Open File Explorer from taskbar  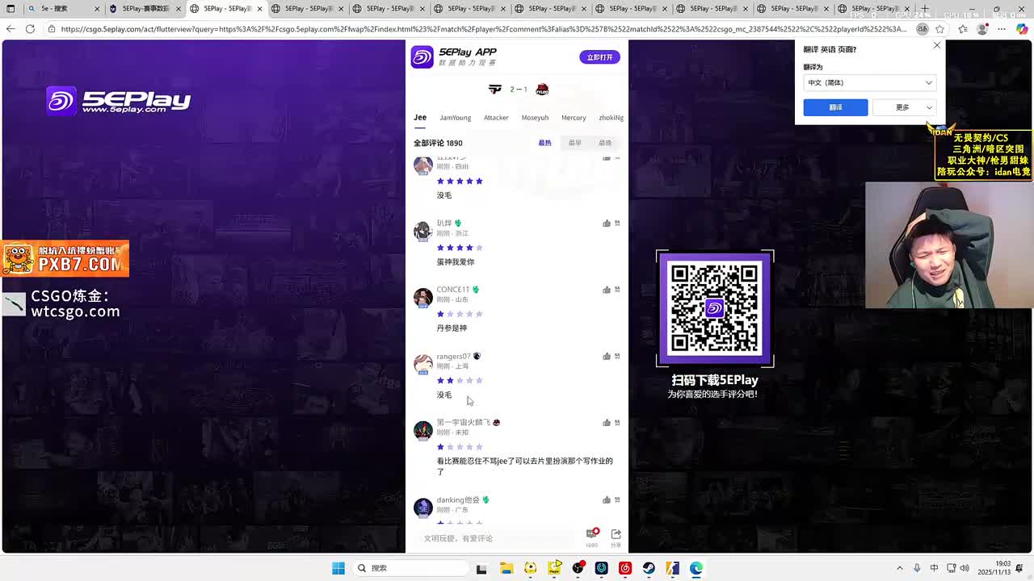click(506, 568)
